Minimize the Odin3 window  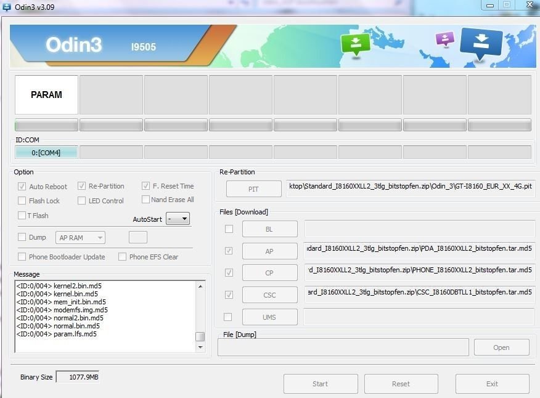pyautogui.click(x=489, y=5)
